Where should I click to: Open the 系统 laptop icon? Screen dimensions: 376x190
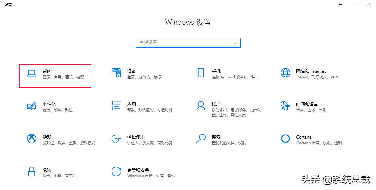click(32, 73)
